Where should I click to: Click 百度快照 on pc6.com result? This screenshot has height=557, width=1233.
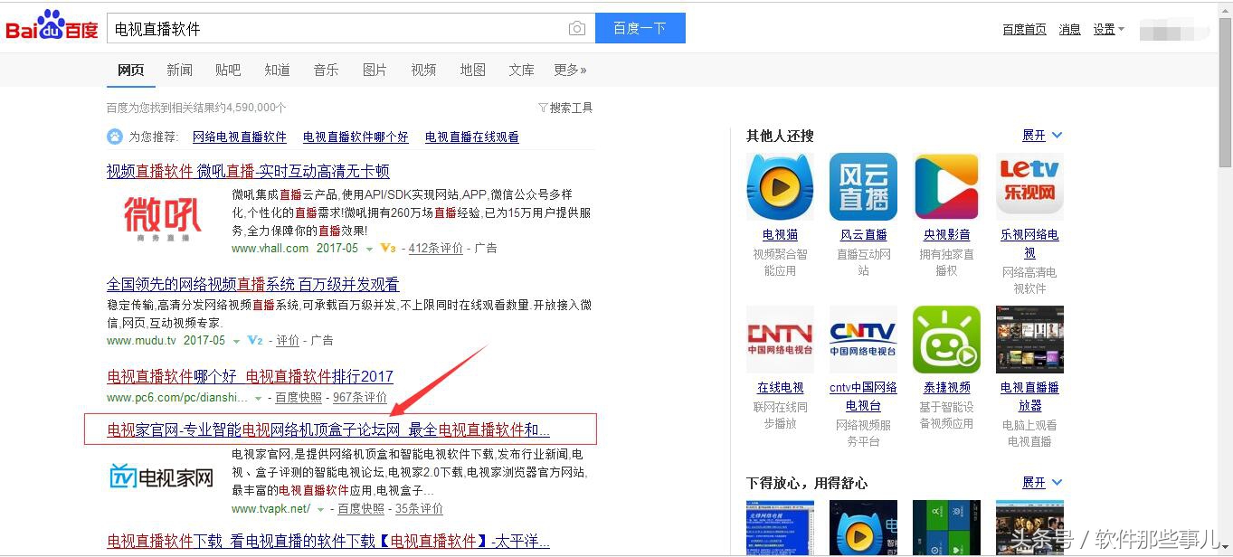(x=299, y=397)
